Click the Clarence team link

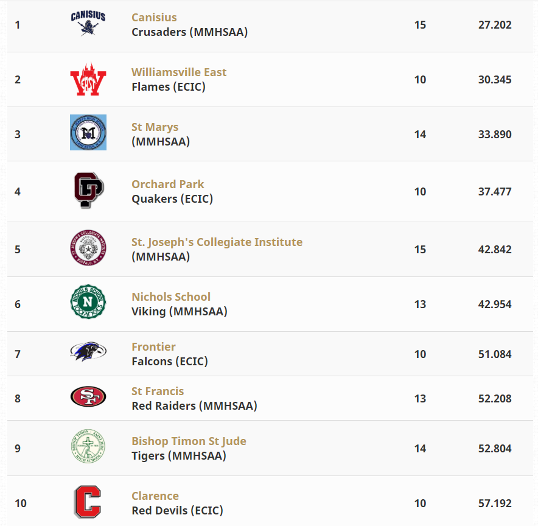[155, 496]
